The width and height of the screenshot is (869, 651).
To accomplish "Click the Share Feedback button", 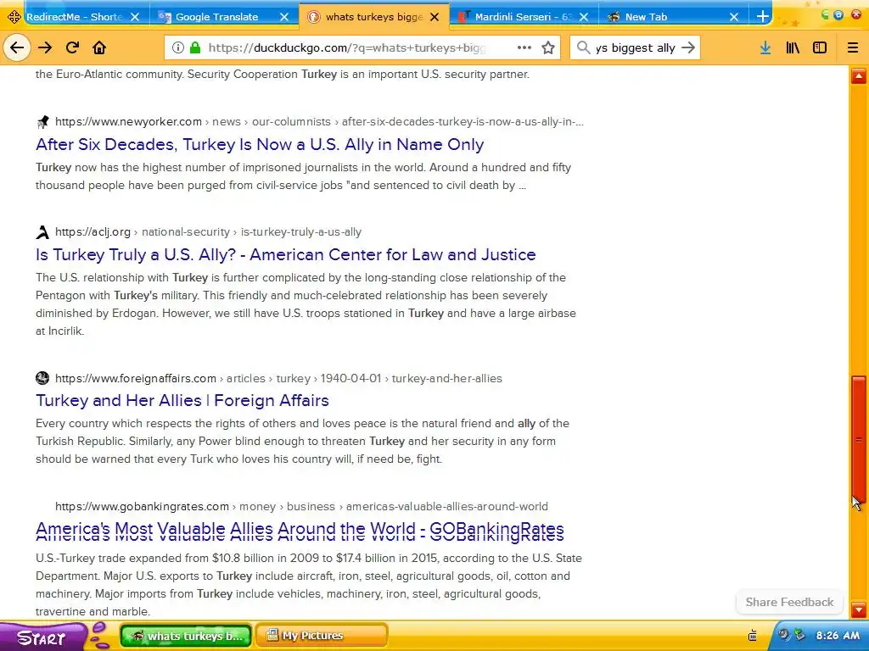I will pyautogui.click(x=789, y=602).
